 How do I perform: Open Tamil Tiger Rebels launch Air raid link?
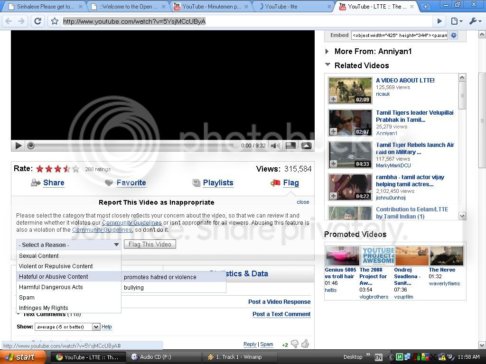(x=415, y=148)
